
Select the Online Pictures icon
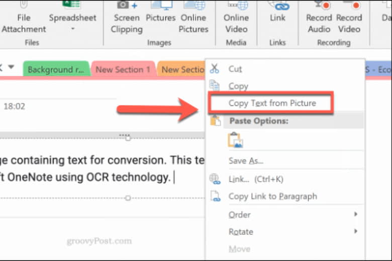[193, 6]
